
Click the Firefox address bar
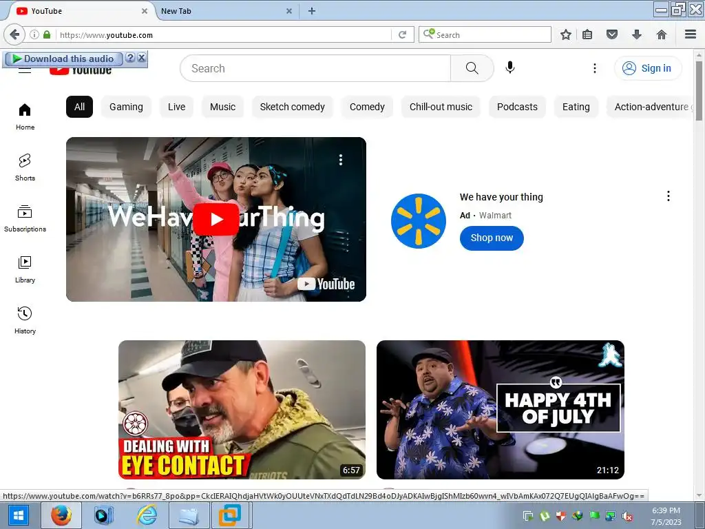click(225, 34)
